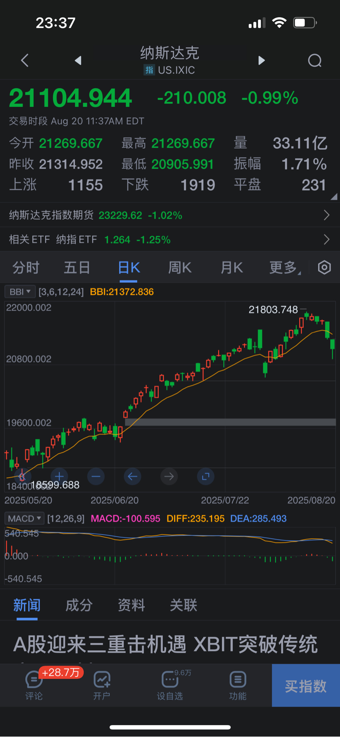
Task: Switch to 五日 chart tab
Action: (x=77, y=267)
